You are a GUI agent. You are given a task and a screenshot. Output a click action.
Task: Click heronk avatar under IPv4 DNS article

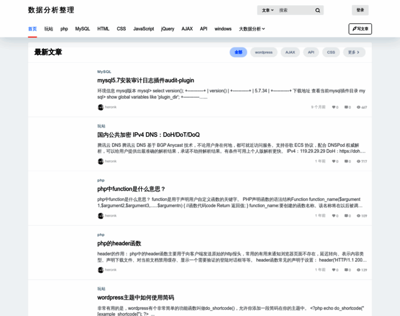pyautogui.click(x=101, y=161)
